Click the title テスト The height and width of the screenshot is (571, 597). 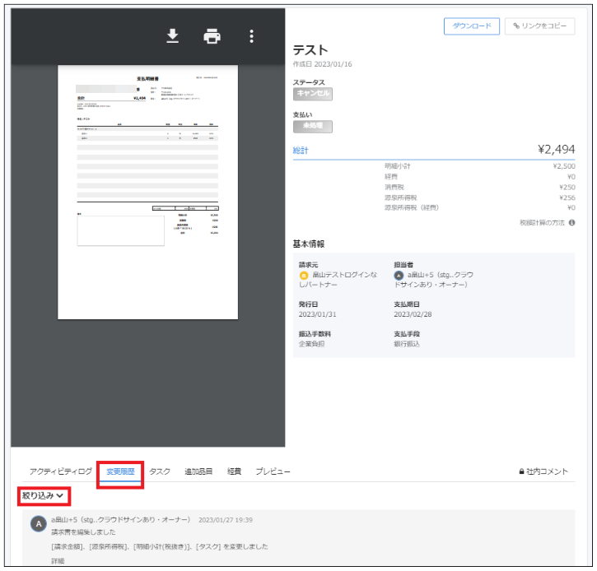pyautogui.click(x=310, y=50)
